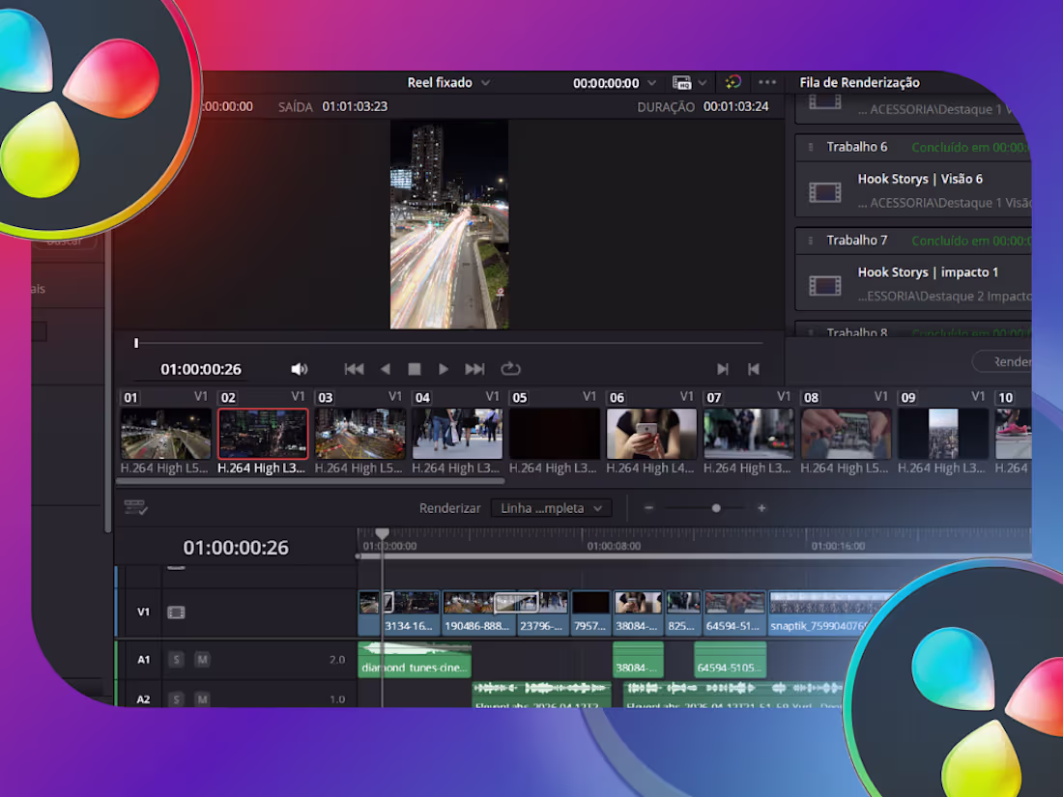Open the three-dots options menu
This screenshot has width=1063, height=797.
tap(766, 82)
